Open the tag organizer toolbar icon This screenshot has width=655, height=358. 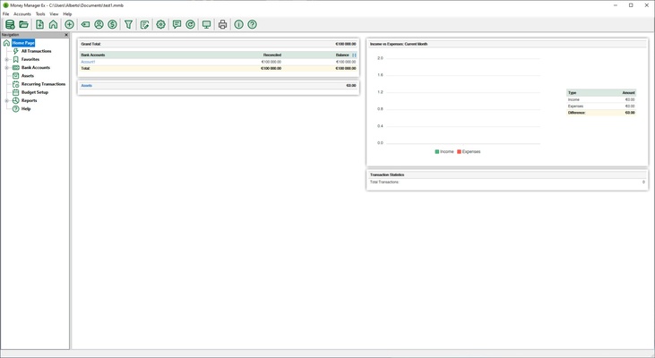85,25
